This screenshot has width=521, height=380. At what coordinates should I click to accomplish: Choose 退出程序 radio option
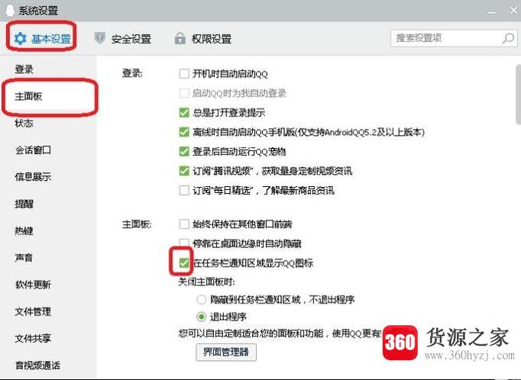pyautogui.click(x=202, y=317)
